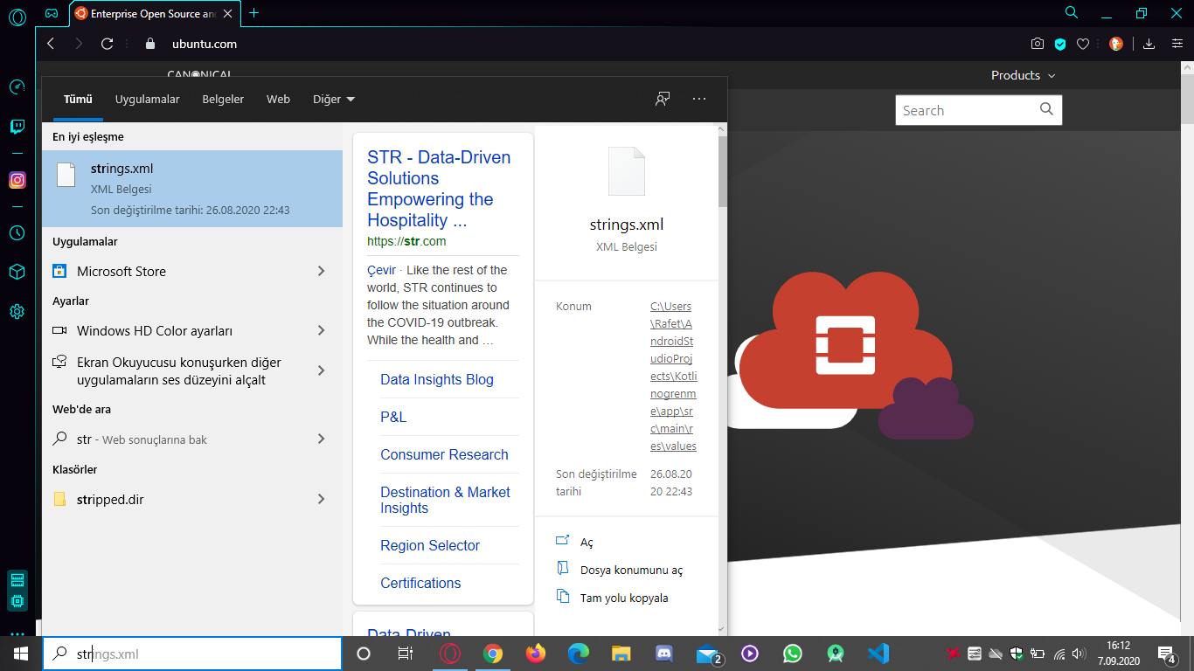The height and width of the screenshot is (671, 1194).
Task: Expand Windows HD Color ayarları arrow
Action: (x=321, y=330)
